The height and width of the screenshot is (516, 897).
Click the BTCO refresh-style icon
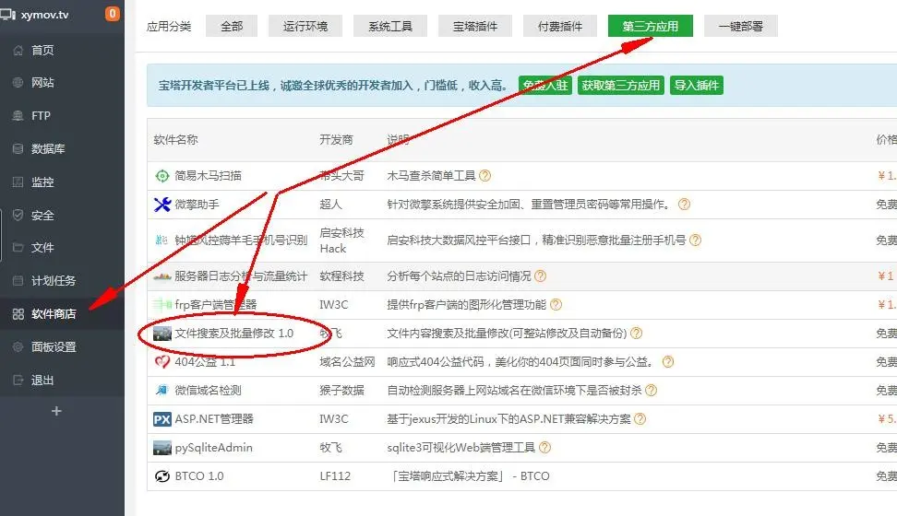[x=162, y=476]
